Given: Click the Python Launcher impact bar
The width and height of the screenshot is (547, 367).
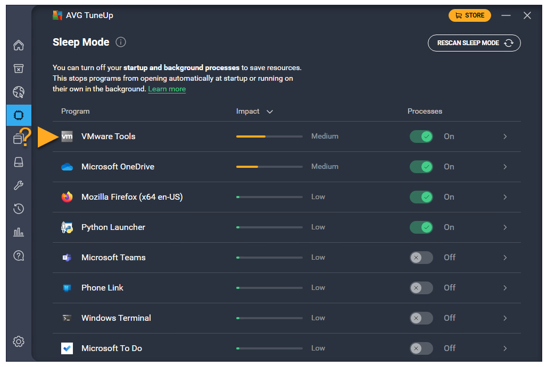Looking at the screenshot, I should tap(269, 227).
